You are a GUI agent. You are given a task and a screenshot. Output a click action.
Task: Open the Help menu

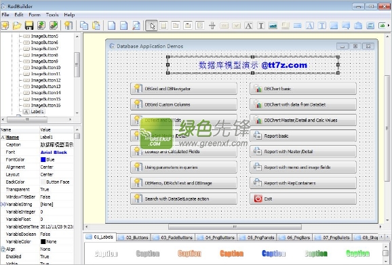tap(69, 15)
